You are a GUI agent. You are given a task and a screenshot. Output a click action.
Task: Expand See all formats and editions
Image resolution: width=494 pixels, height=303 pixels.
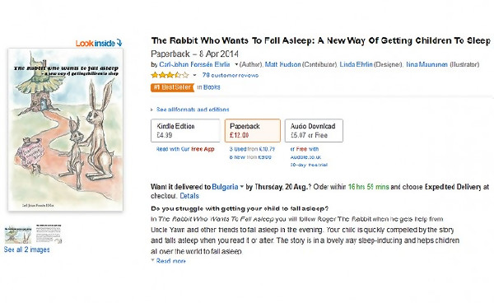click(x=193, y=110)
